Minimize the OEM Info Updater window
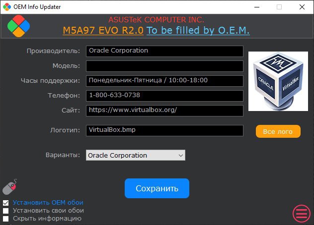314x225 pixels. click(x=257, y=7)
